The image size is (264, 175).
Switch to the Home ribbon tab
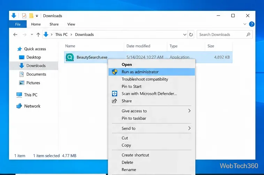tap(36, 24)
